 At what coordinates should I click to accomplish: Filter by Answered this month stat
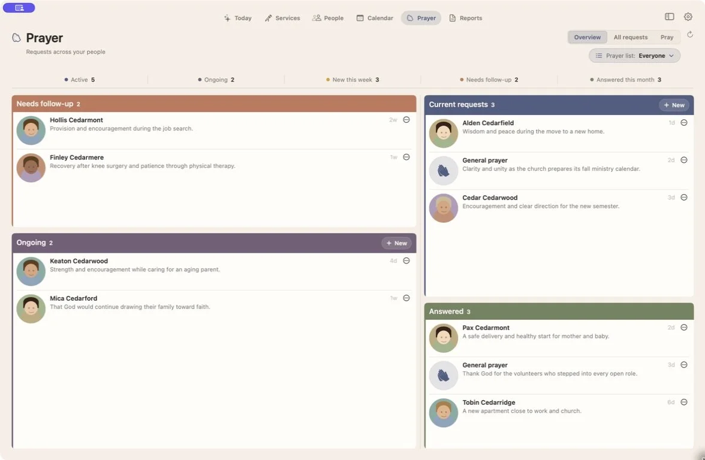(625, 80)
